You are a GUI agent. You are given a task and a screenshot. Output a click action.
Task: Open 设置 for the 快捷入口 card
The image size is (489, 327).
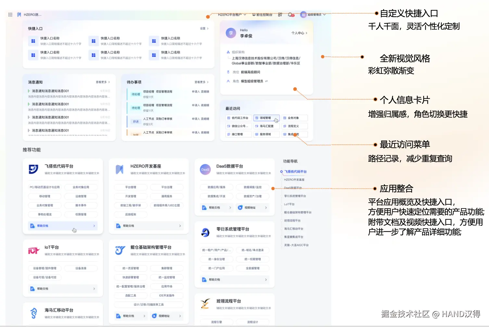click(204, 29)
